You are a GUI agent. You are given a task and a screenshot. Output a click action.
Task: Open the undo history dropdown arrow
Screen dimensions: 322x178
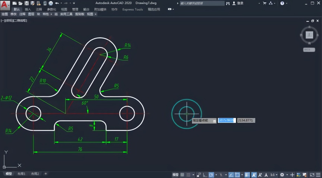coord(61,3)
